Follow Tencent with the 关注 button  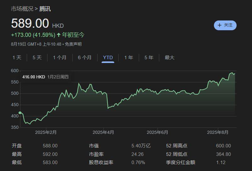[x=225, y=25]
